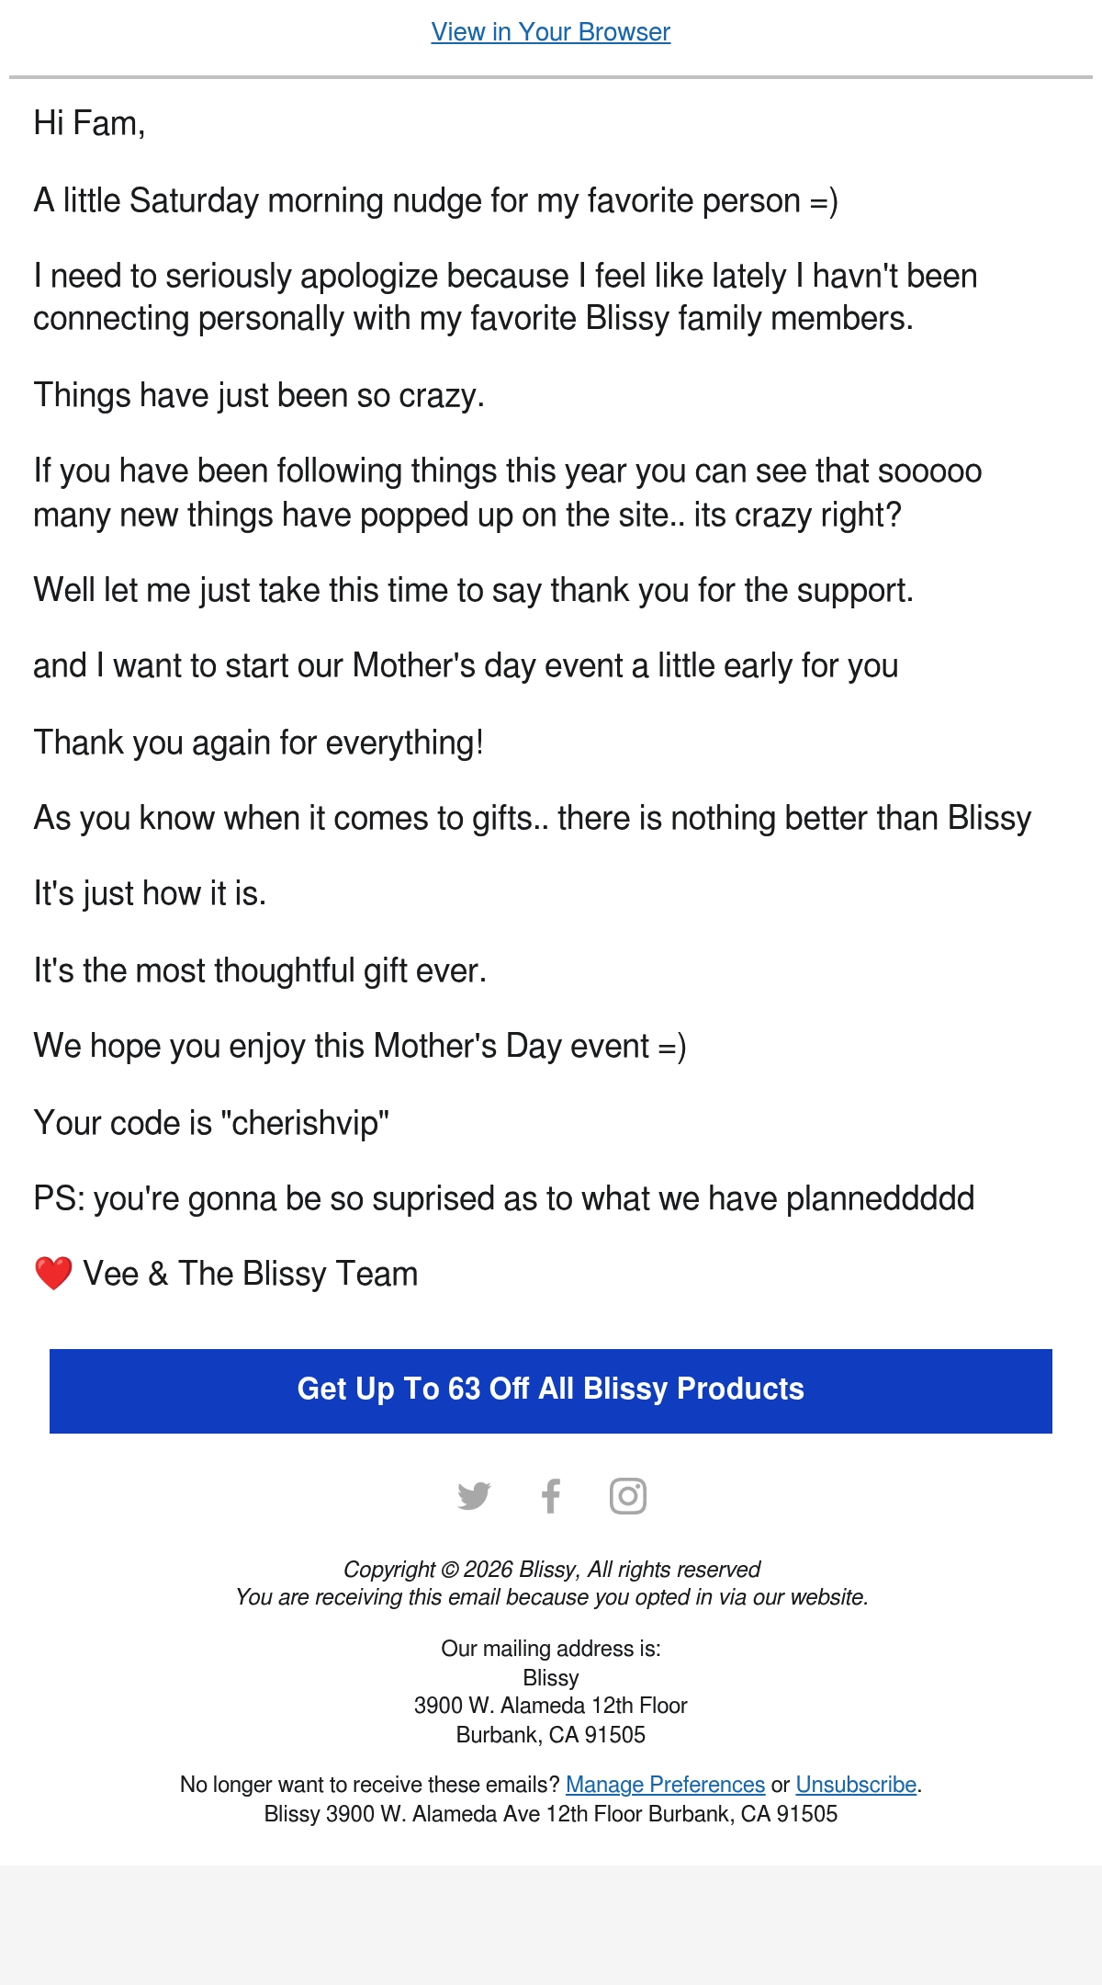
Task: Click the Vee & The Blissy Team signature
Action: (x=250, y=1274)
